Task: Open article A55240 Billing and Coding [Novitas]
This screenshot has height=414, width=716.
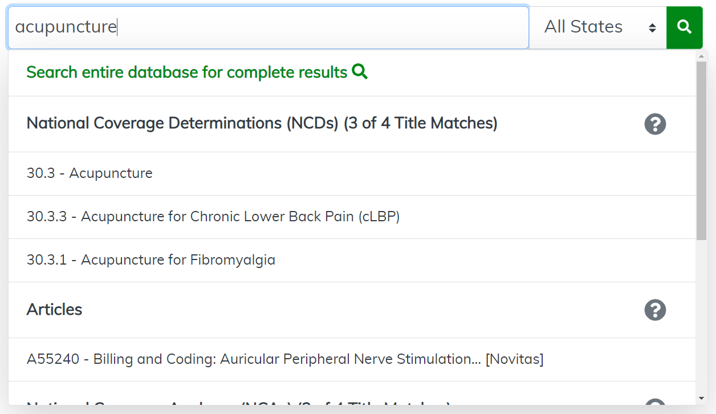Action: [284, 359]
